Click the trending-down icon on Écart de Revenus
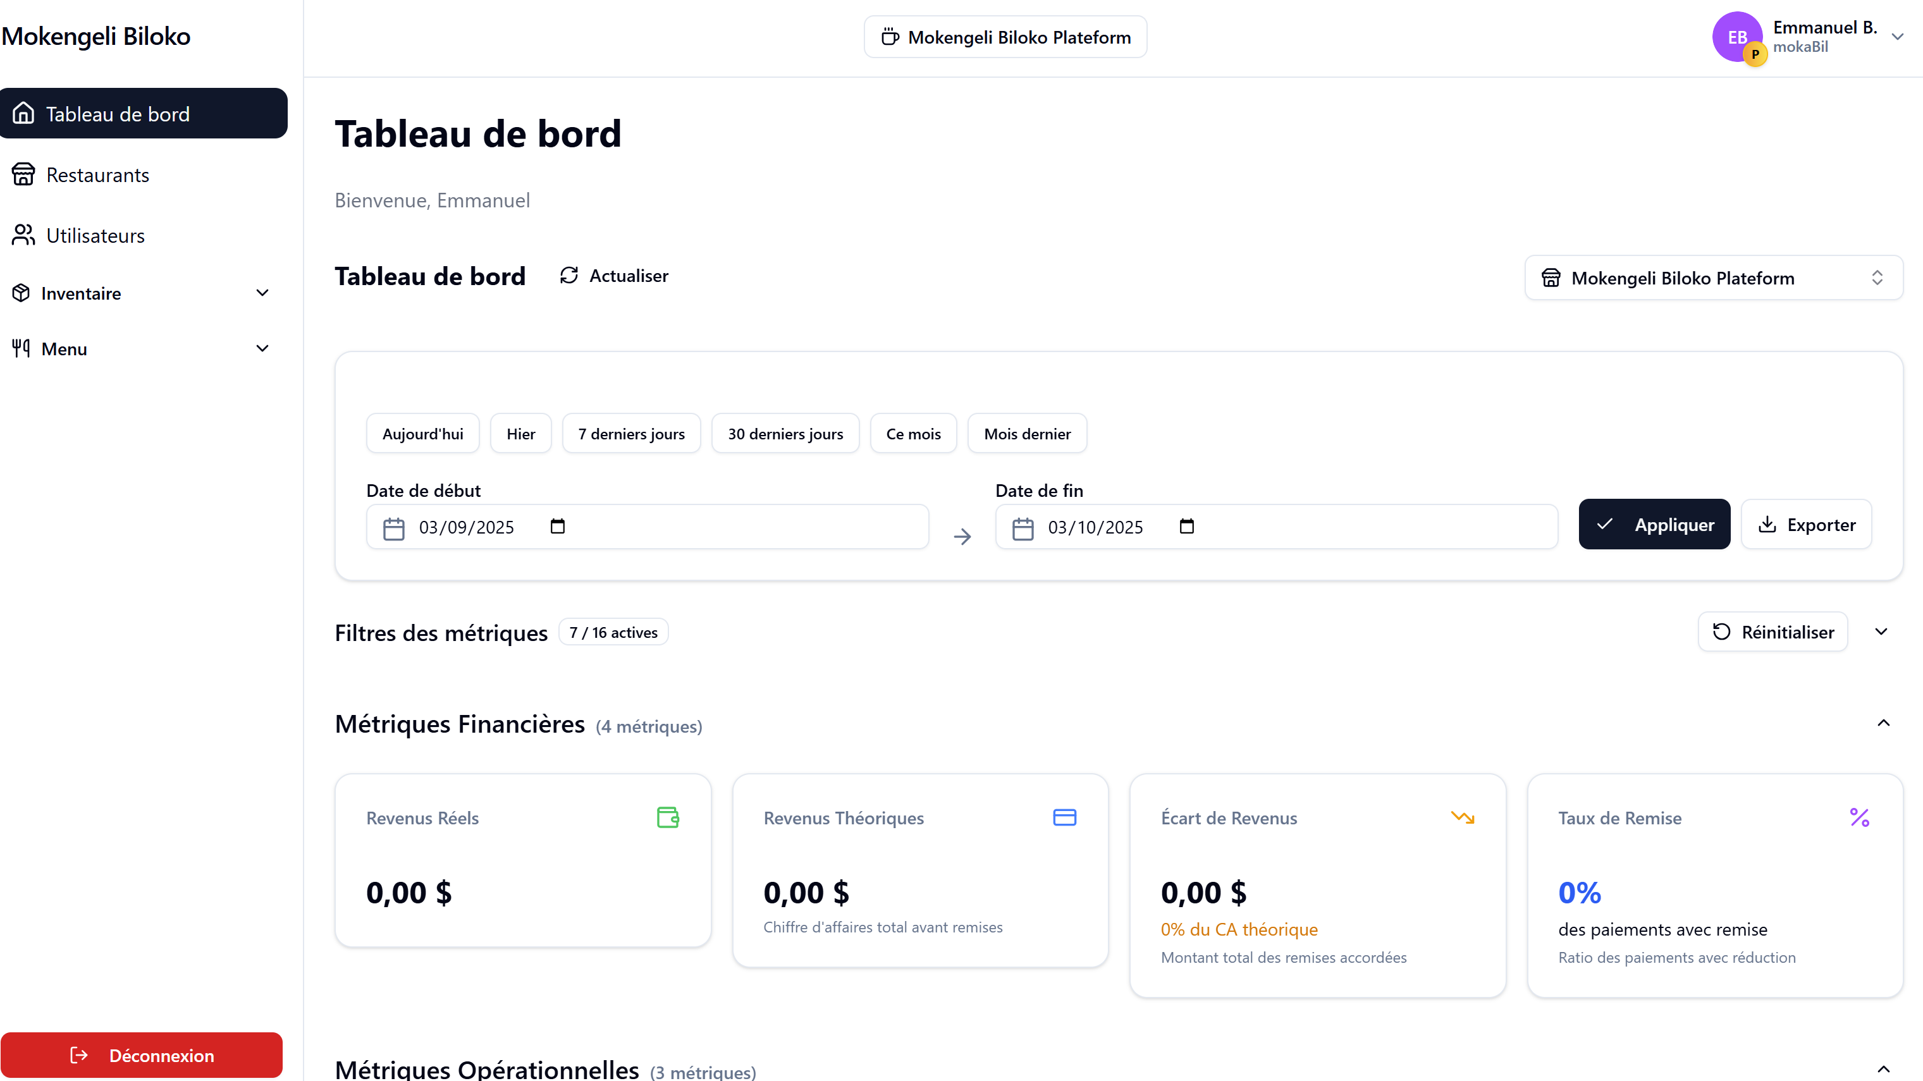Image resolution: width=1923 pixels, height=1081 pixels. [x=1461, y=817]
